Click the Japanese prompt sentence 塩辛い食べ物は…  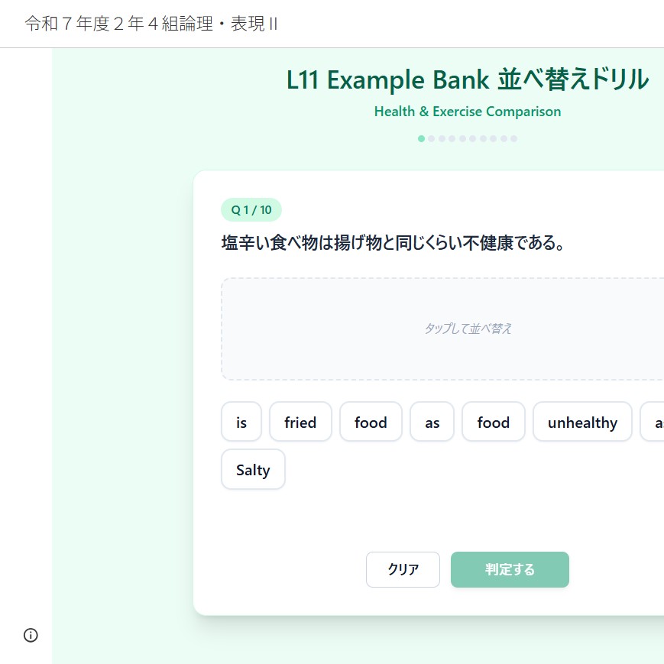pos(393,244)
